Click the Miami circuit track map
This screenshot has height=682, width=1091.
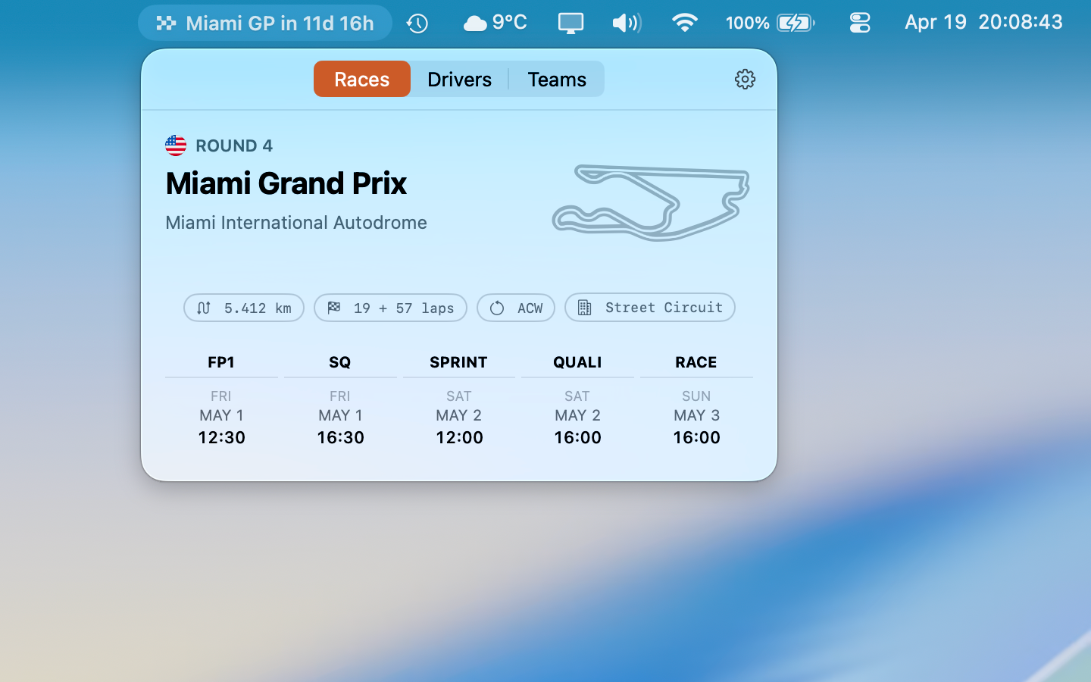coord(651,202)
